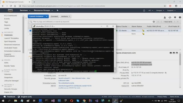Open Instances in the sidebar

[x=8, y=35]
